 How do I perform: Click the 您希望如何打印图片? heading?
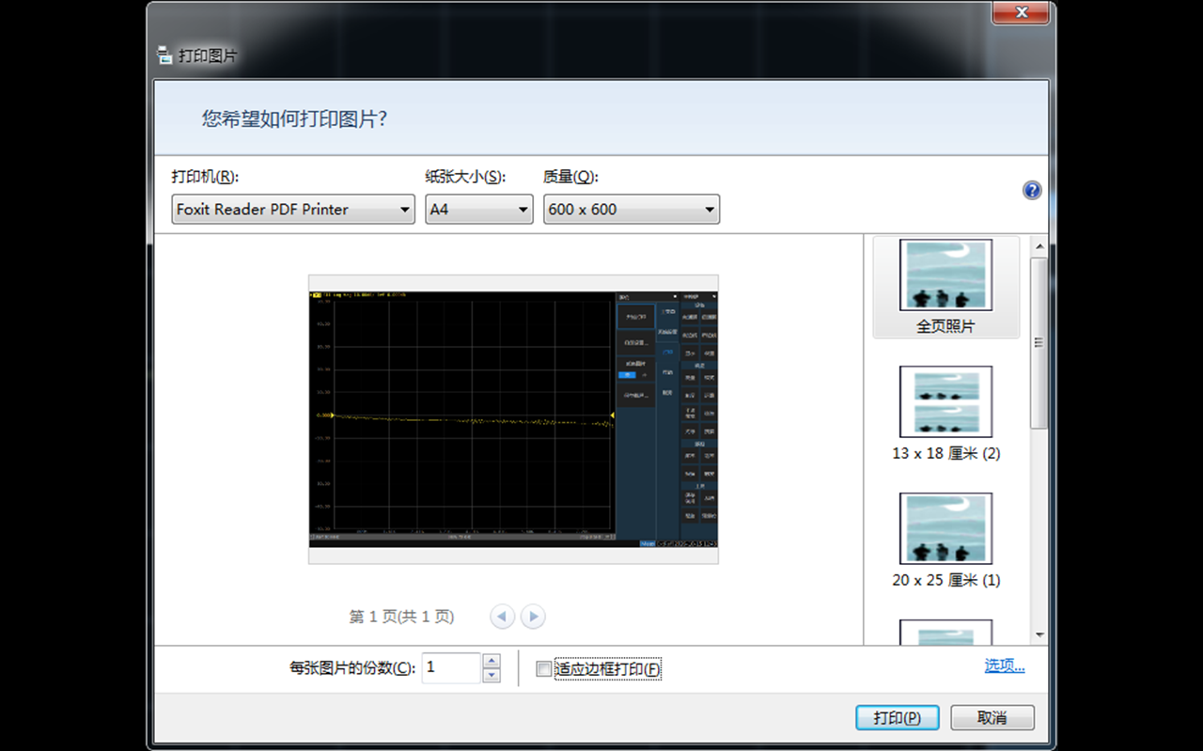click(295, 118)
